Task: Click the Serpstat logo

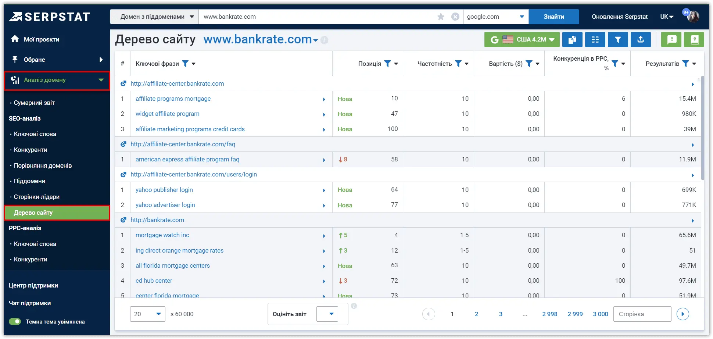Action: click(x=49, y=17)
